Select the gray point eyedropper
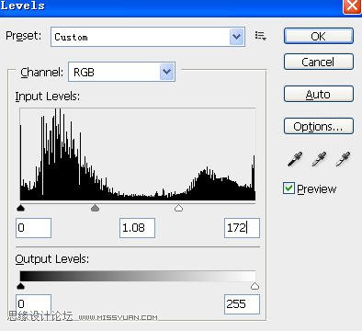The image size is (362, 331). pos(319,159)
